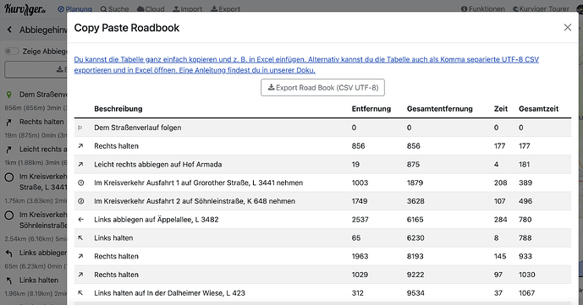The width and height of the screenshot is (583, 305).
Task: Click sidebar entry 'Rechts halten'
Action: click(41, 122)
